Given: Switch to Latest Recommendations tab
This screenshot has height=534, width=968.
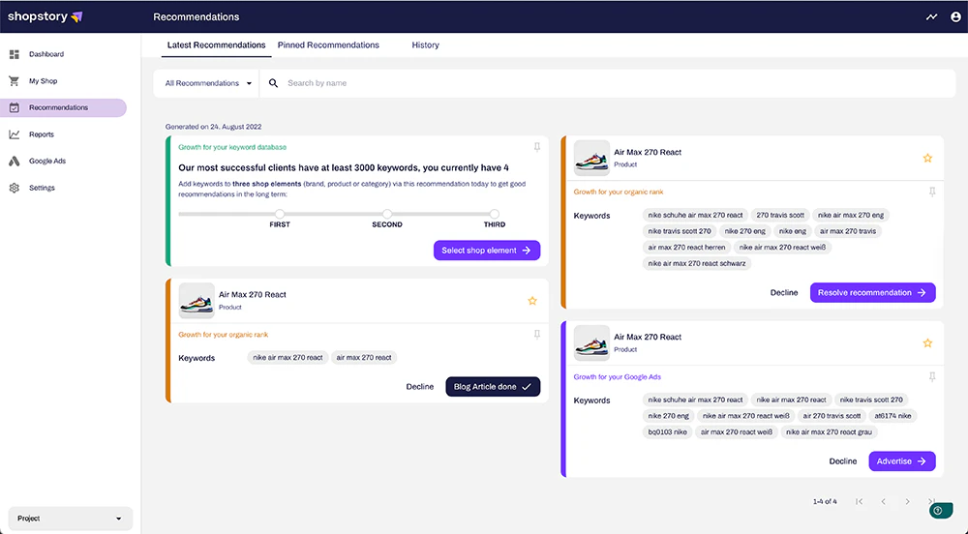Looking at the screenshot, I should tap(216, 45).
